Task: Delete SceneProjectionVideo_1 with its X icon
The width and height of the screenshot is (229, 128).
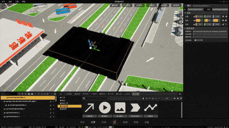Action: pos(54,109)
